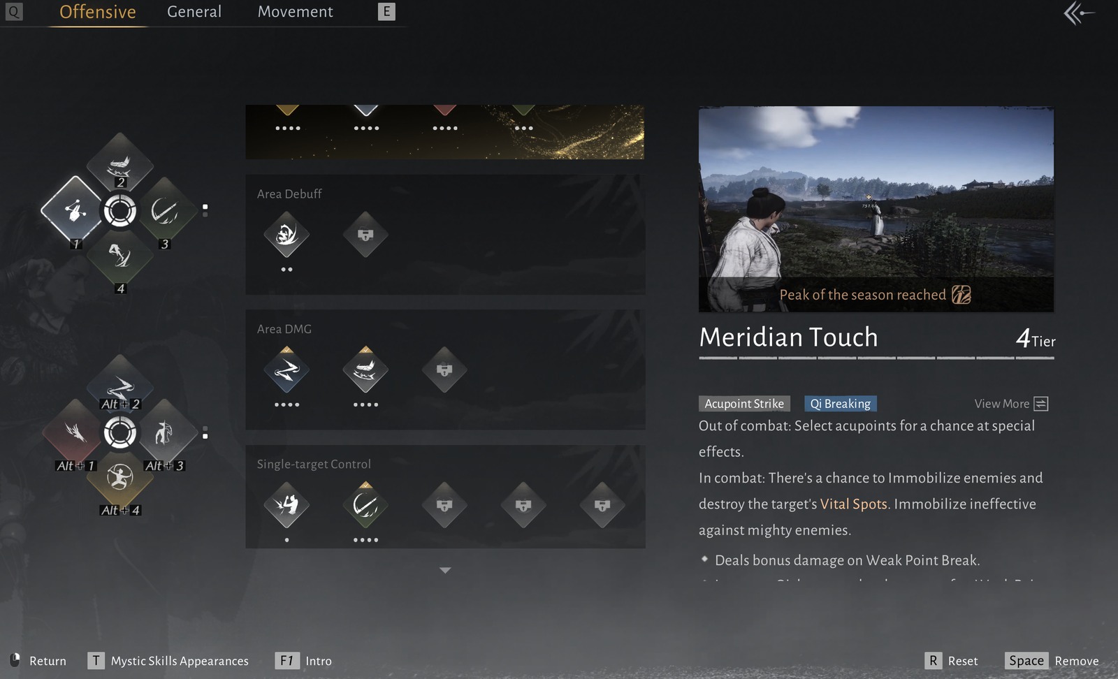Click the back arrow icon at top right

(1079, 13)
